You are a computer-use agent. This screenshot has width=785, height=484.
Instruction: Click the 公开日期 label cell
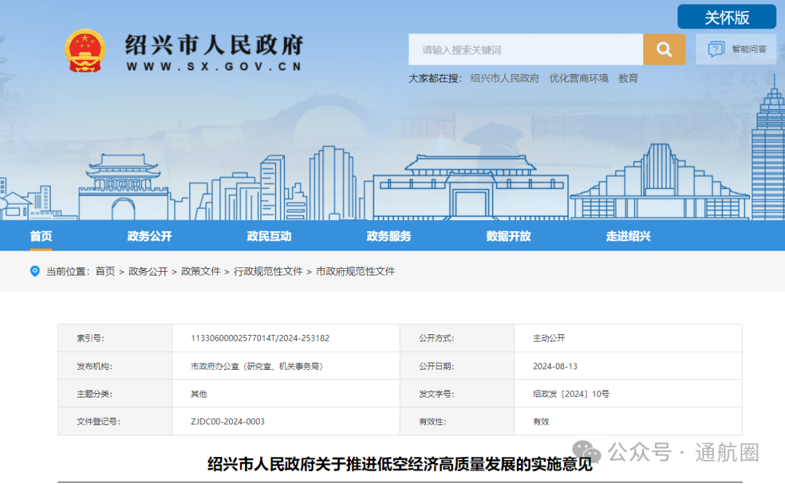[x=457, y=366]
